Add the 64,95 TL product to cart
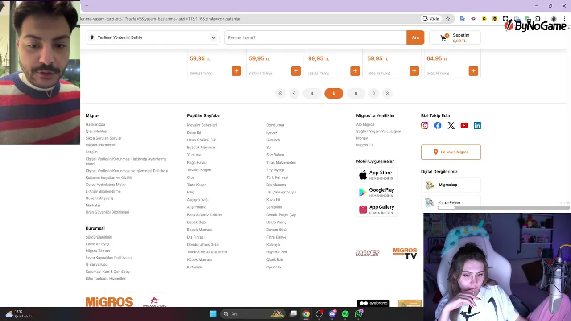The image size is (571, 321). tap(473, 71)
